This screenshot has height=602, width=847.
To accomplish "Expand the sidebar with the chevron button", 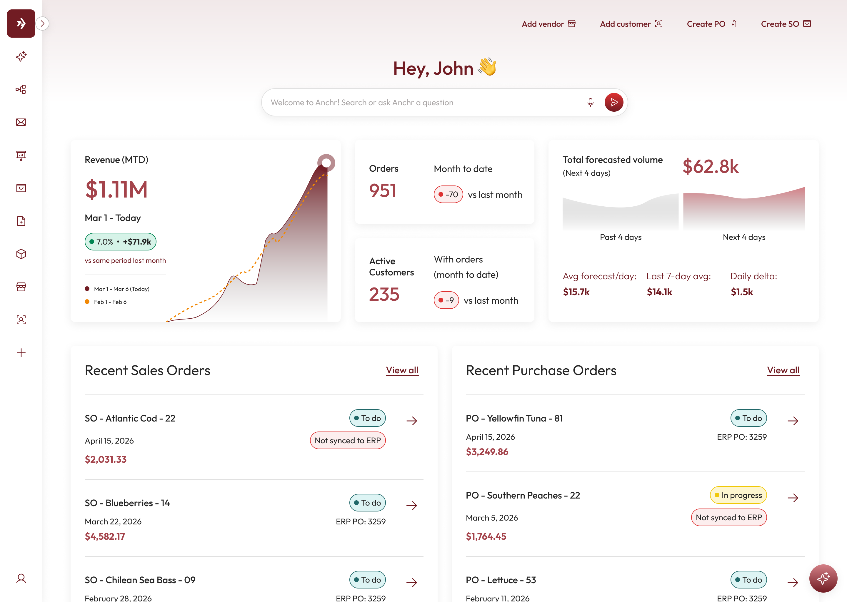I will pyautogui.click(x=43, y=24).
